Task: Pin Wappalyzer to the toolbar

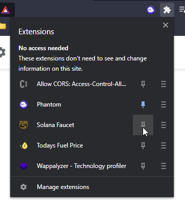Action: (143, 166)
